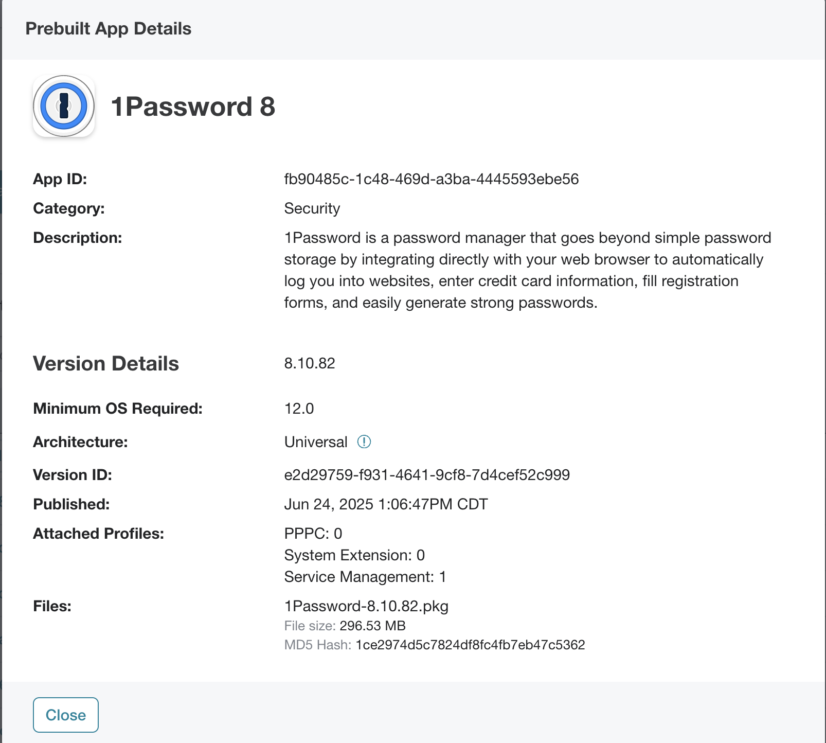This screenshot has height=743, width=826.
Task: Click the published date Jun 24, 2025
Action: click(x=386, y=504)
